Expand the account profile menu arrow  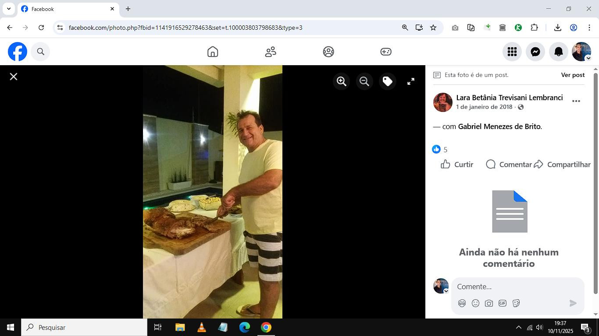[x=588, y=58]
